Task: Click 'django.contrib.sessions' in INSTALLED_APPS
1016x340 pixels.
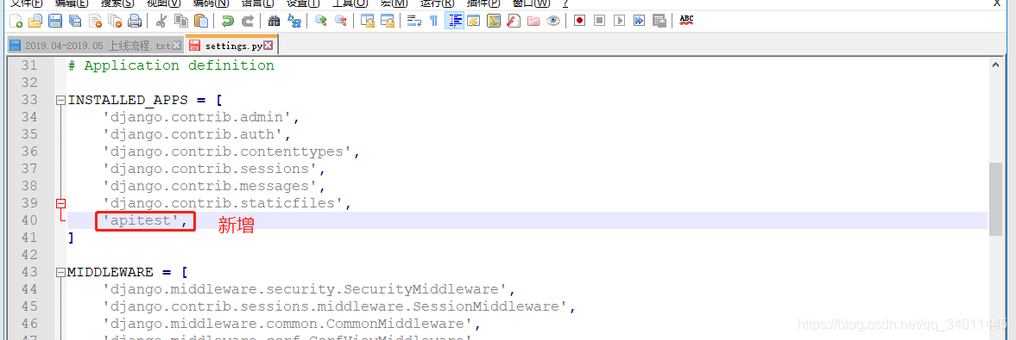Action: [x=214, y=170]
